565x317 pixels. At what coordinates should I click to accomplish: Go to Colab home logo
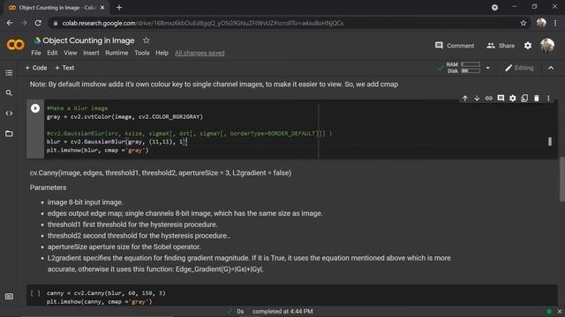[16, 45]
